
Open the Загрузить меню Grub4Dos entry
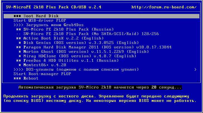pyautogui.click(x=55, y=25)
